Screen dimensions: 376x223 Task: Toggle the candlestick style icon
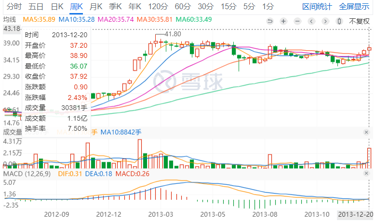tap(339, 21)
